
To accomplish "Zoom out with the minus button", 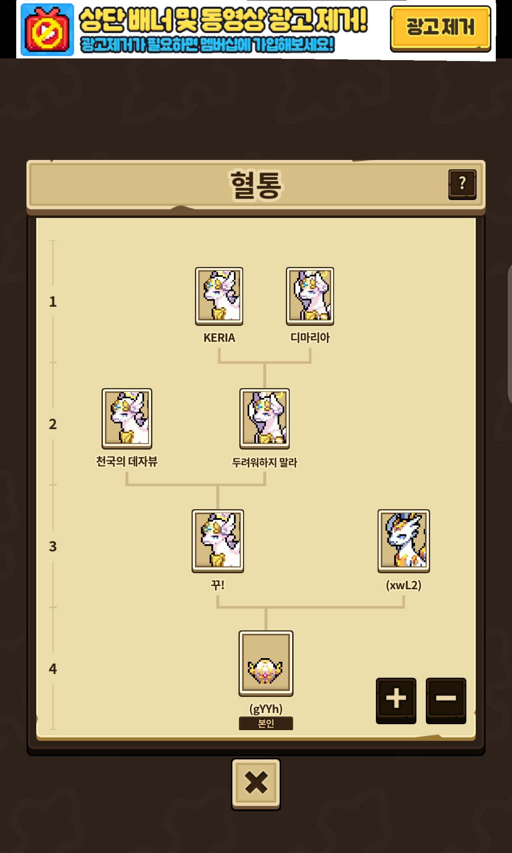I will coord(446,700).
